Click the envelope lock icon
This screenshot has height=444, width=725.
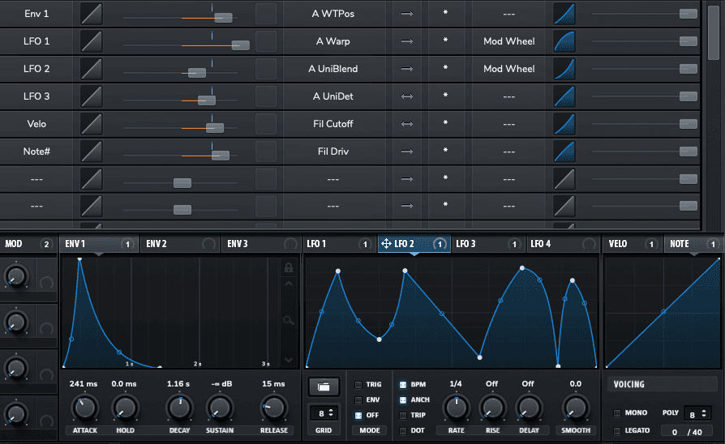pos(289,267)
